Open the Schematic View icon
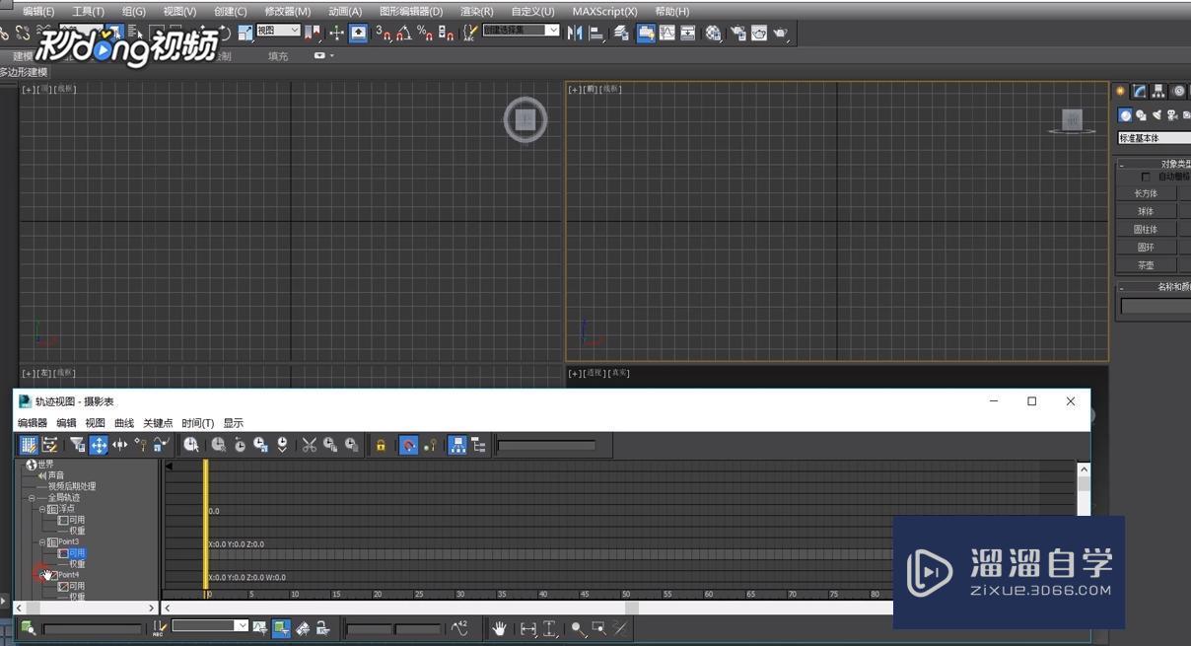The width and height of the screenshot is (1191, 646). 687,33
